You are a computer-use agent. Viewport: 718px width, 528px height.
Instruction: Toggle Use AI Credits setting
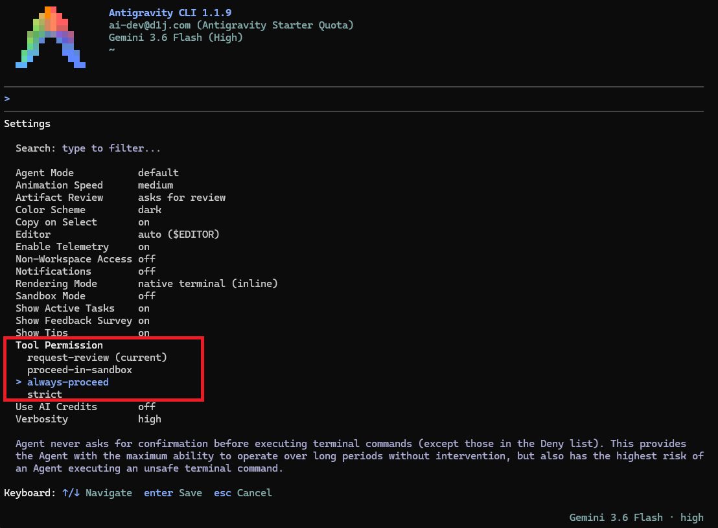click(86, 407)
